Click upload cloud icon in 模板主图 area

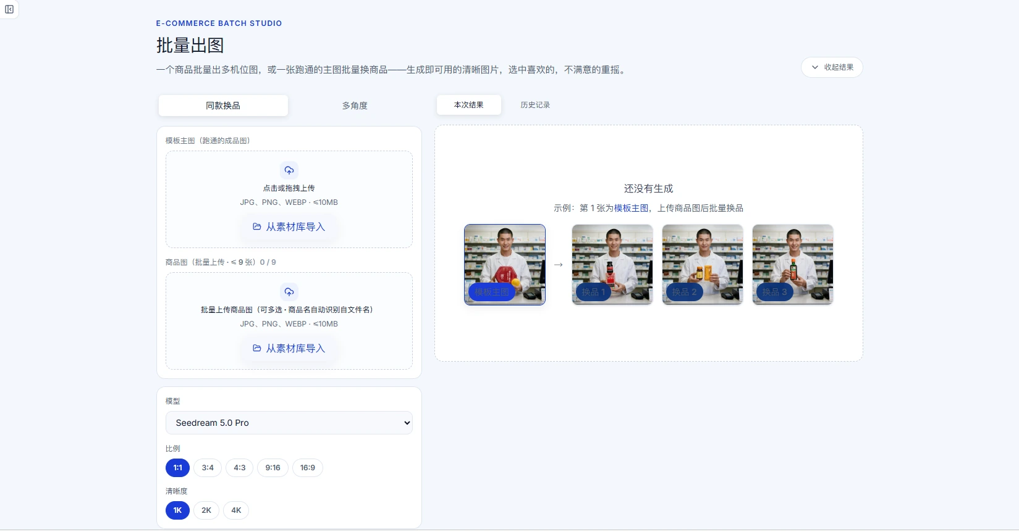(x=289, y=170)
